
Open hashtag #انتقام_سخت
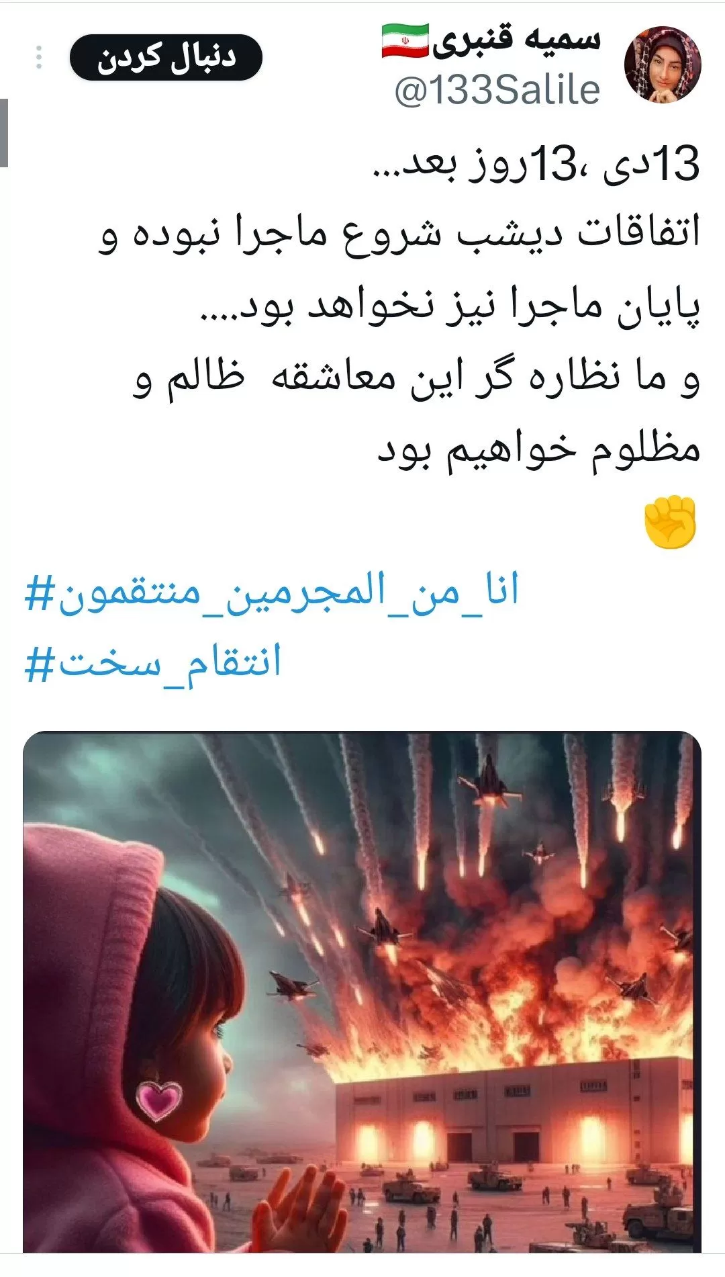point(152,663)
